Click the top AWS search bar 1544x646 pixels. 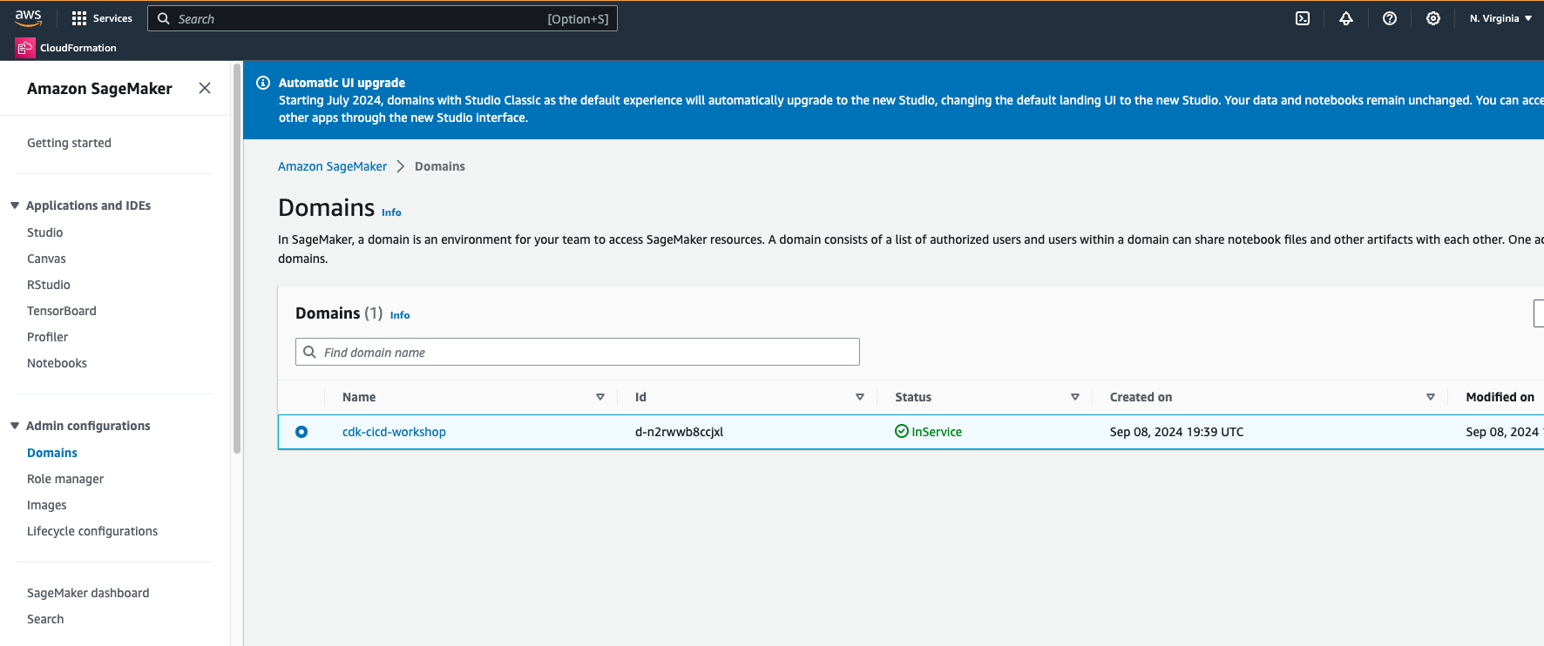point(383,18)
